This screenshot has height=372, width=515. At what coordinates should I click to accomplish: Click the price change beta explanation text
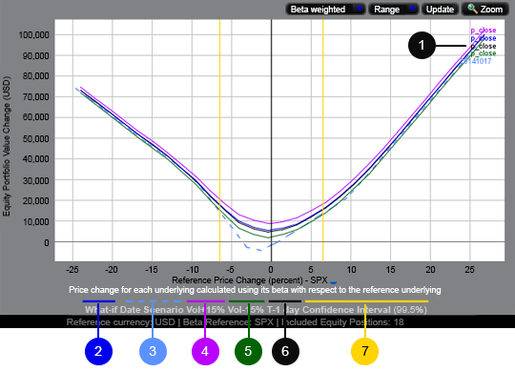coord(255,290)
